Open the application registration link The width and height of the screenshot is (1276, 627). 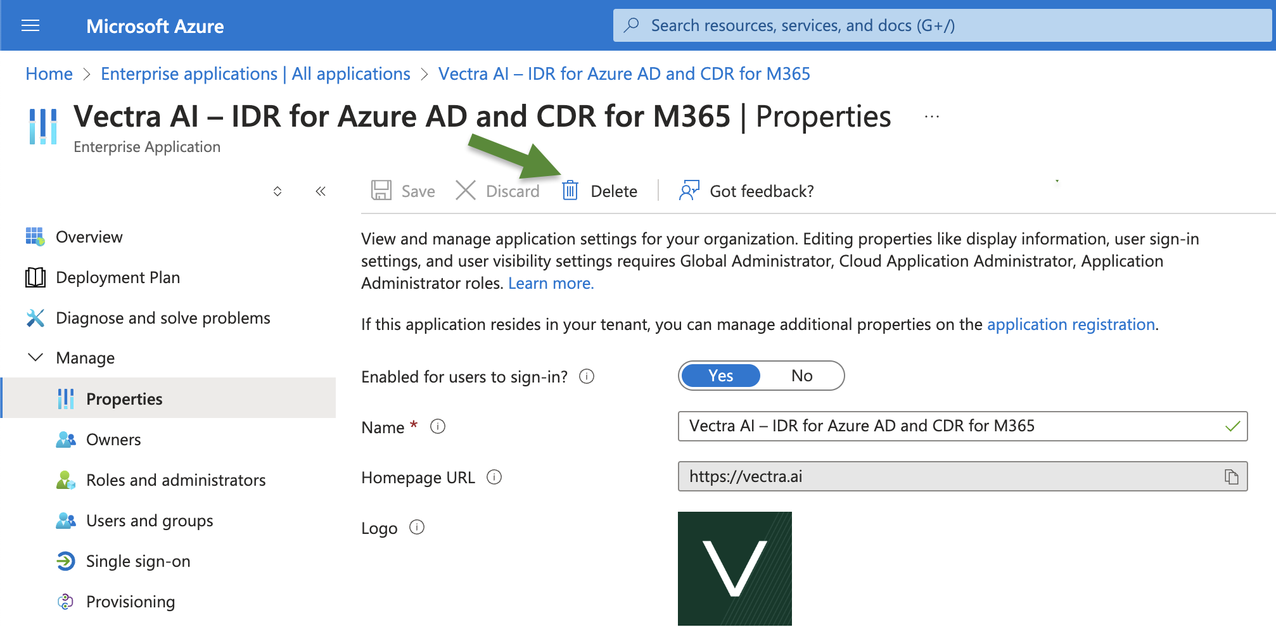(x=1071, y=324)
